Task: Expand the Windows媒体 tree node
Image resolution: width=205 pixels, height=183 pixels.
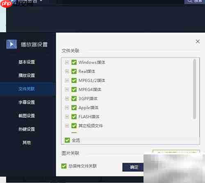Action: [x=67, y=62]
